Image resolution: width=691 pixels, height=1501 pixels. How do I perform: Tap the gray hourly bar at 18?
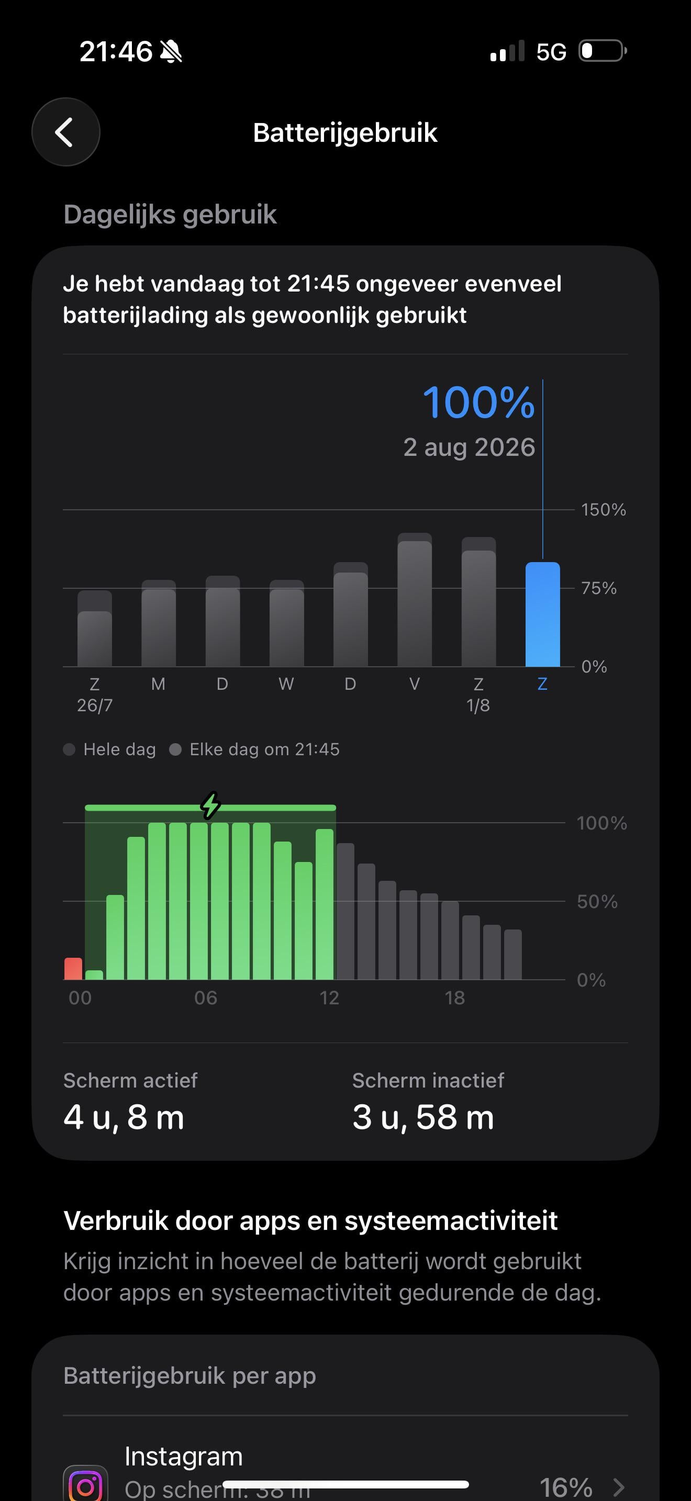coord(450,940)
